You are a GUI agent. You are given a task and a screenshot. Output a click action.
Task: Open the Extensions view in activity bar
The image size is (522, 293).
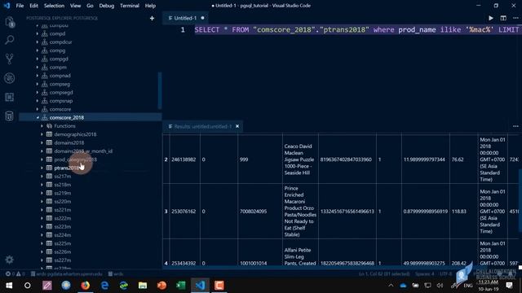[x=10, y=97]
